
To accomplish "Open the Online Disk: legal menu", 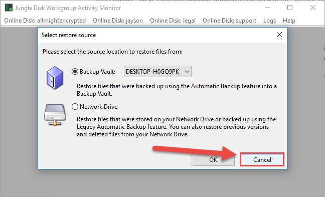I will click(x=173, y=21).
